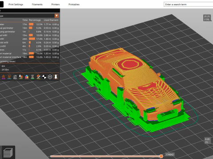Toggle visibility of the 15m internal infill row
The image size is (213, 159).
click(29, 35)
